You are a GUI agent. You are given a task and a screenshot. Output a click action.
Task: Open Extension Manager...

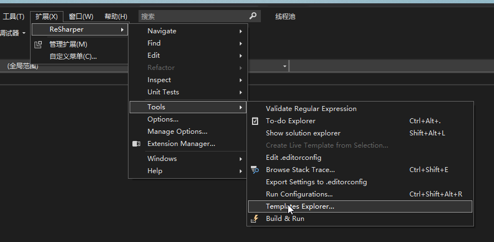[x=188, y=144]
